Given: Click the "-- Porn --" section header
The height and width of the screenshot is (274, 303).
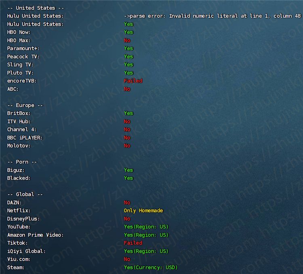Looking at the screenshot, I should pos(22,162).
